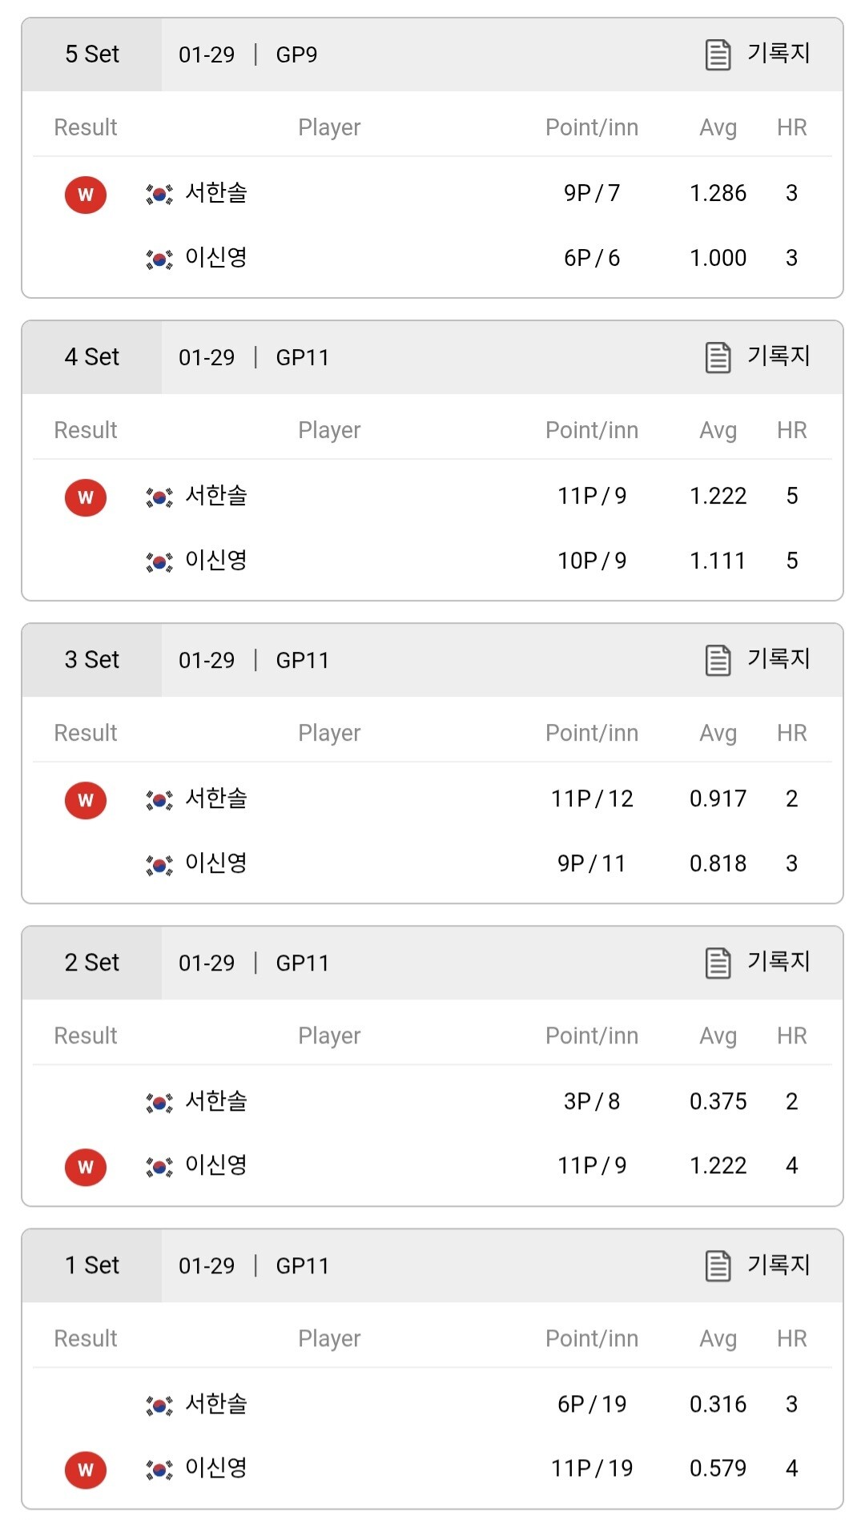Click the 5 Set record sheet document icon
The width and height of the screenshot is (865, 1520).
tap(718, 54)
